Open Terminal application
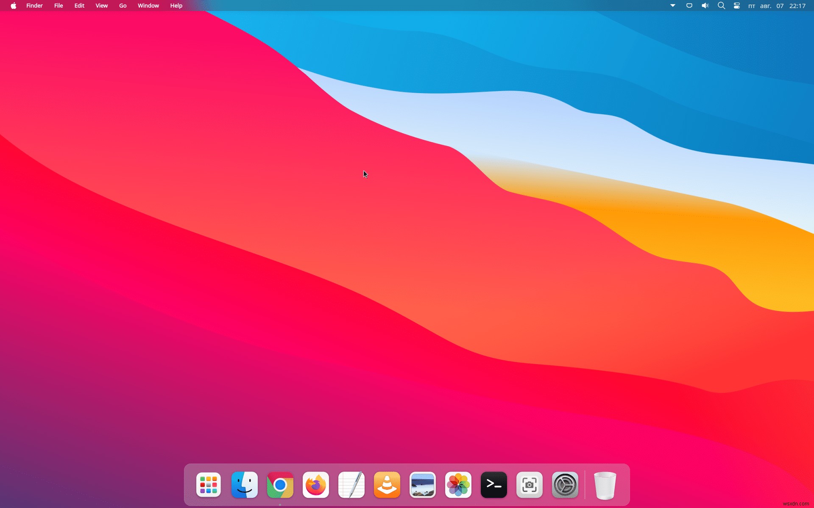Viewport: 814px width, 508px height. click(x=493, y=485)
